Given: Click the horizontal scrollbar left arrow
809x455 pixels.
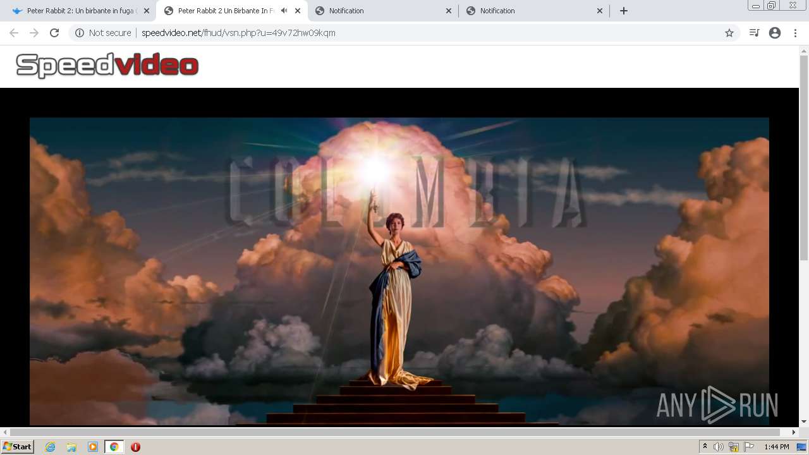Looking at the screenshot, I should (x=5, y=432).
